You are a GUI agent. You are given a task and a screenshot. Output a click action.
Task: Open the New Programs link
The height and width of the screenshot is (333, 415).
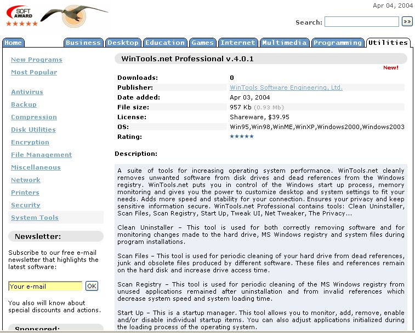point(37,60)
